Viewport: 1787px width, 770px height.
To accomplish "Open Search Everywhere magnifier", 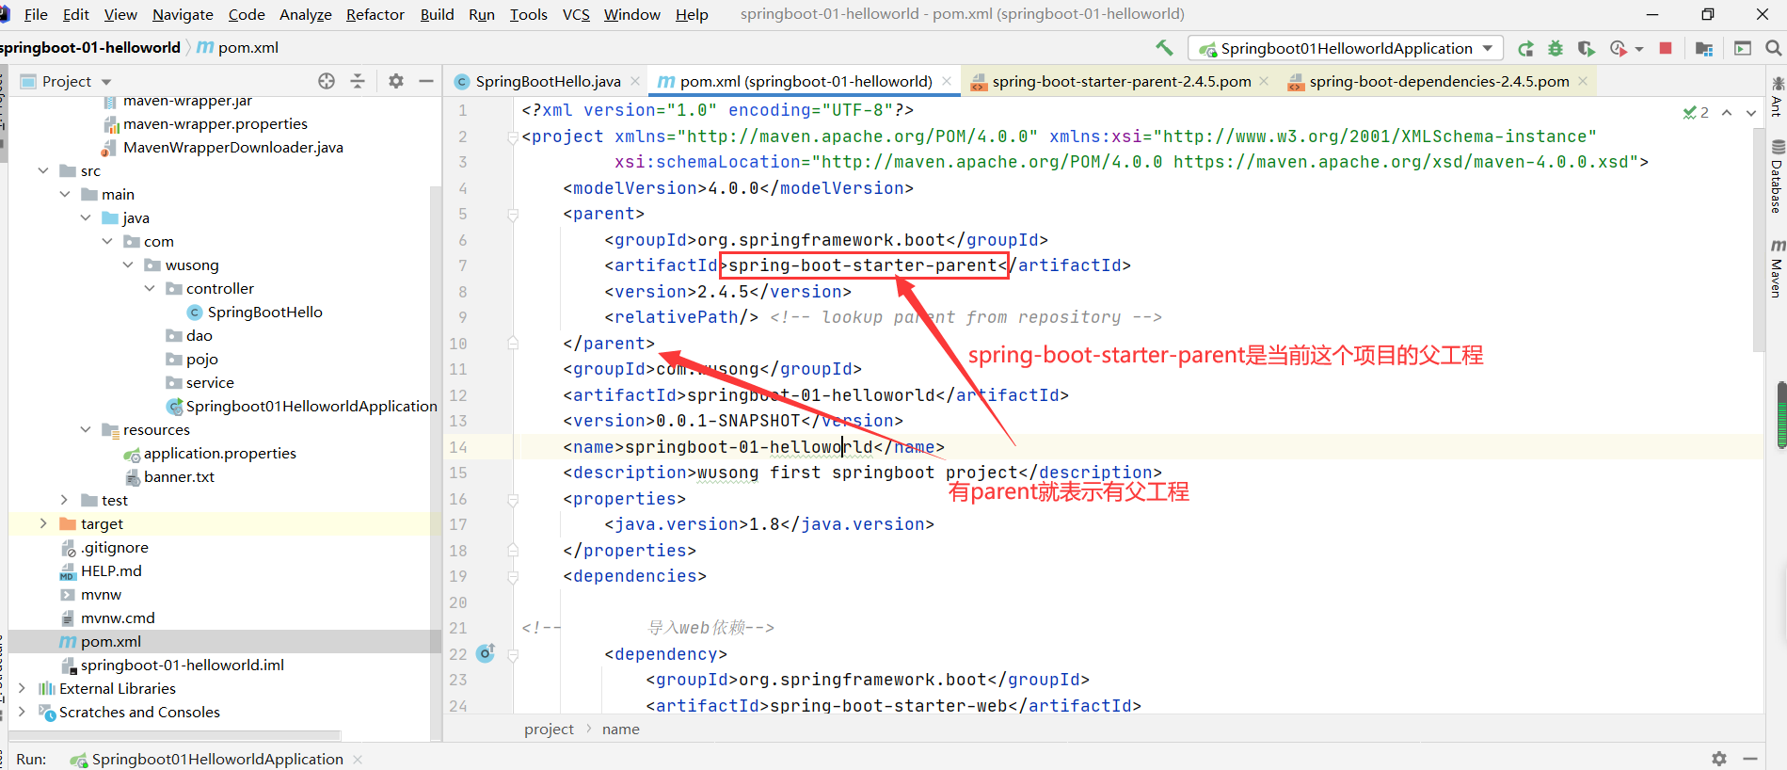I will pyautogui.click(x=1774, y=48).
